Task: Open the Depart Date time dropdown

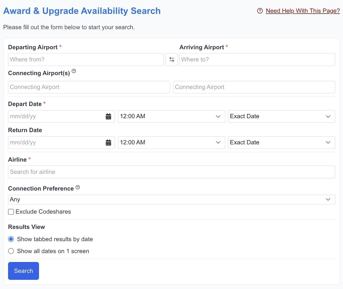Action: coord(171,116)
